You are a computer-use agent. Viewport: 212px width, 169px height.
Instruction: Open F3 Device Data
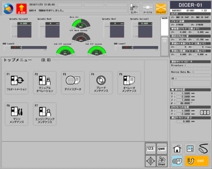pos(73,83)
